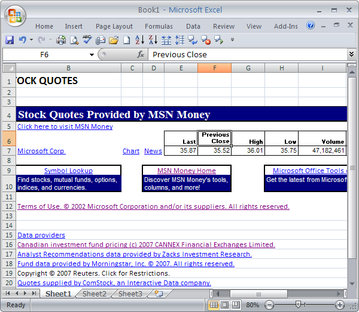Open the Home ribbon tab
359x312 pixels.
click(44, 26)
